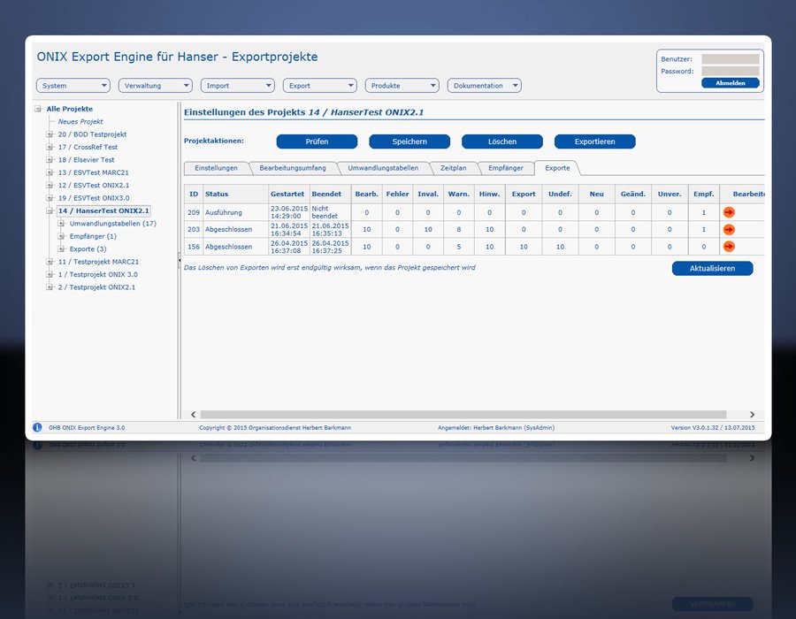Switch to the Umwandlungstabellen tab

pyautogui.click(x=383, y=168)
